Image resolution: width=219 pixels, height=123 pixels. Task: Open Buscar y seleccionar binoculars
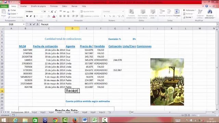point(209,14)
